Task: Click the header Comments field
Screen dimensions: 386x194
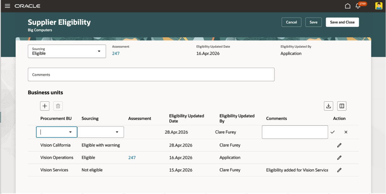Action: tap(151, 75)
